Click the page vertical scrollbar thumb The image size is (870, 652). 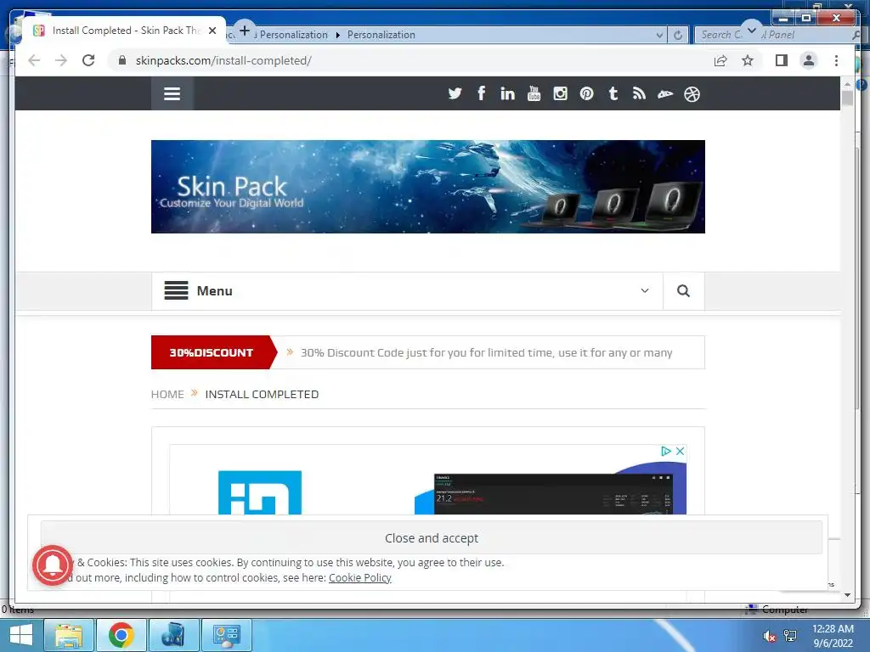point(847,98)
